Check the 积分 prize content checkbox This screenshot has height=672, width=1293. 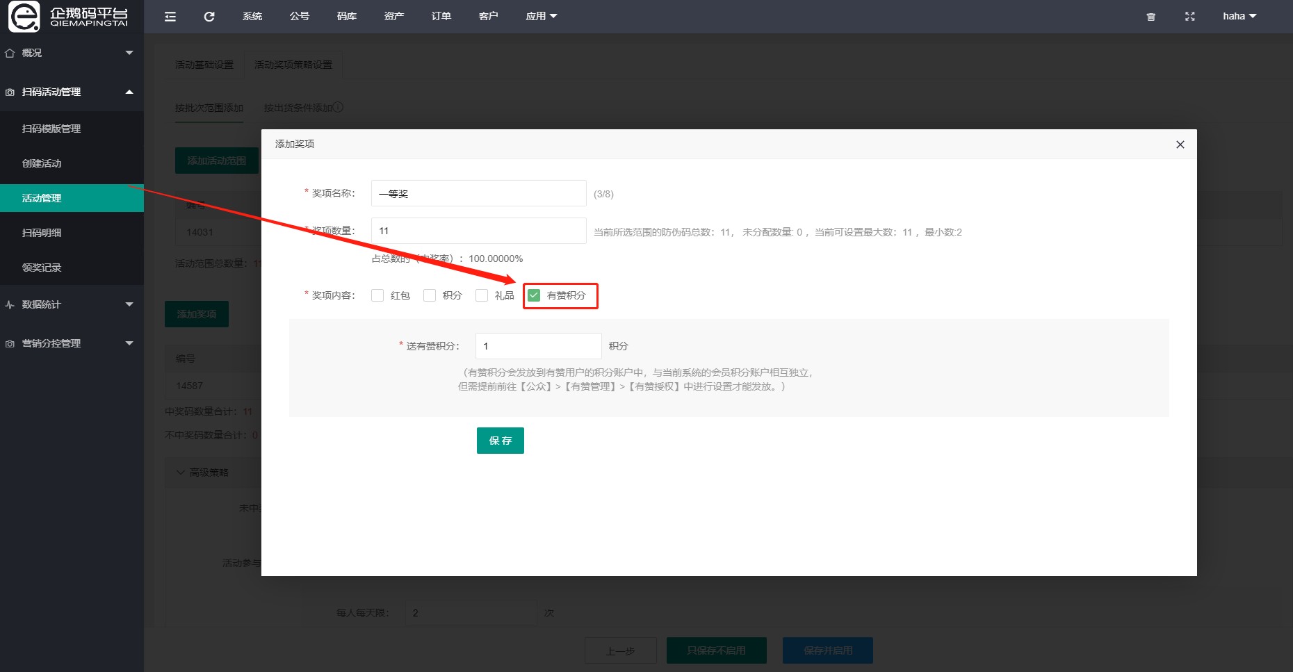point(430,295)
